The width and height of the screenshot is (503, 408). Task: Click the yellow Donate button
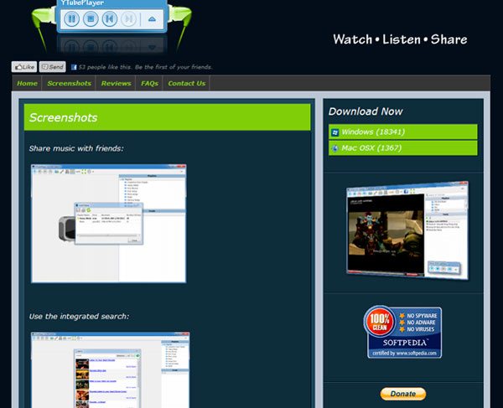coord(402,394)
